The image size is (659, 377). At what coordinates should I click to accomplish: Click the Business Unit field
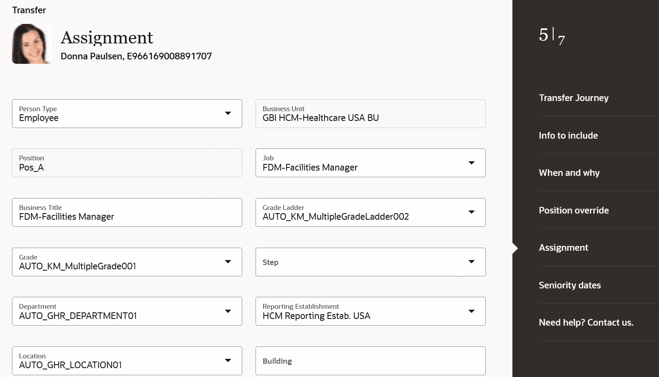tap(370, 114)
